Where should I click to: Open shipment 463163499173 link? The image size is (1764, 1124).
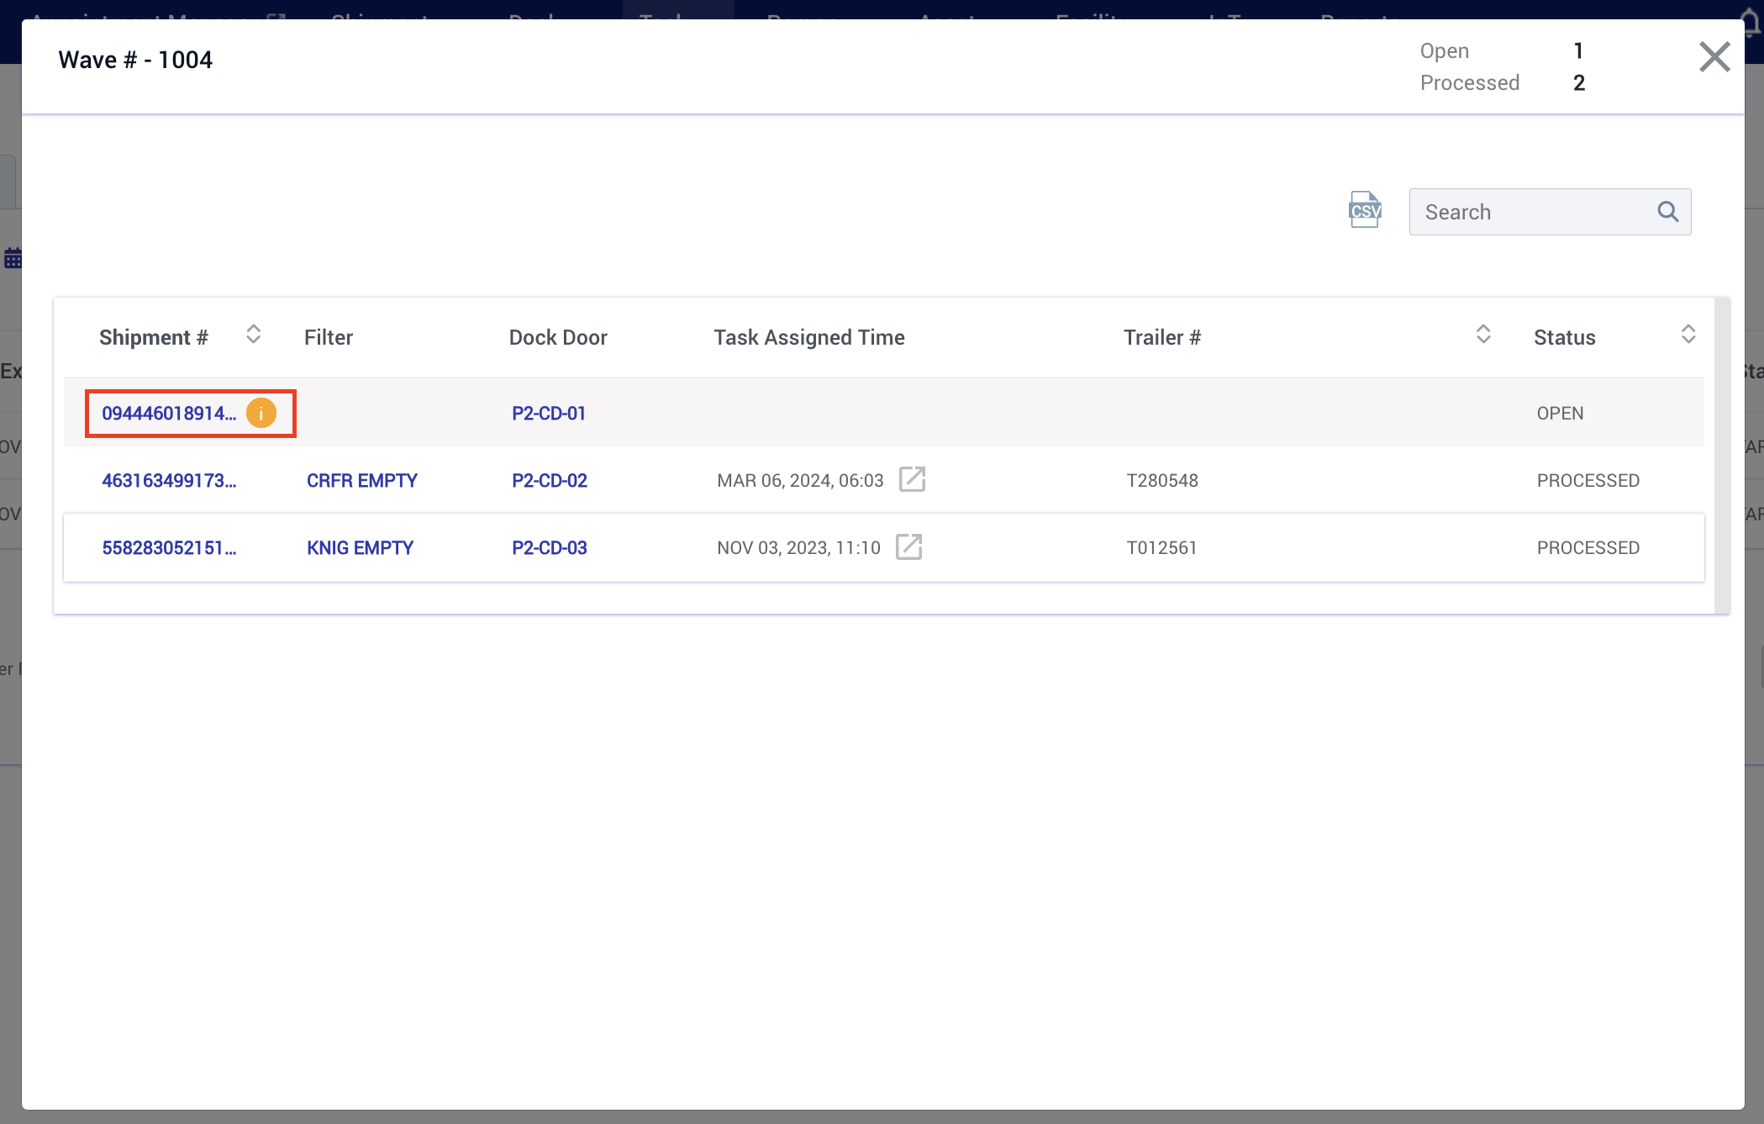[x=169, y=480]
